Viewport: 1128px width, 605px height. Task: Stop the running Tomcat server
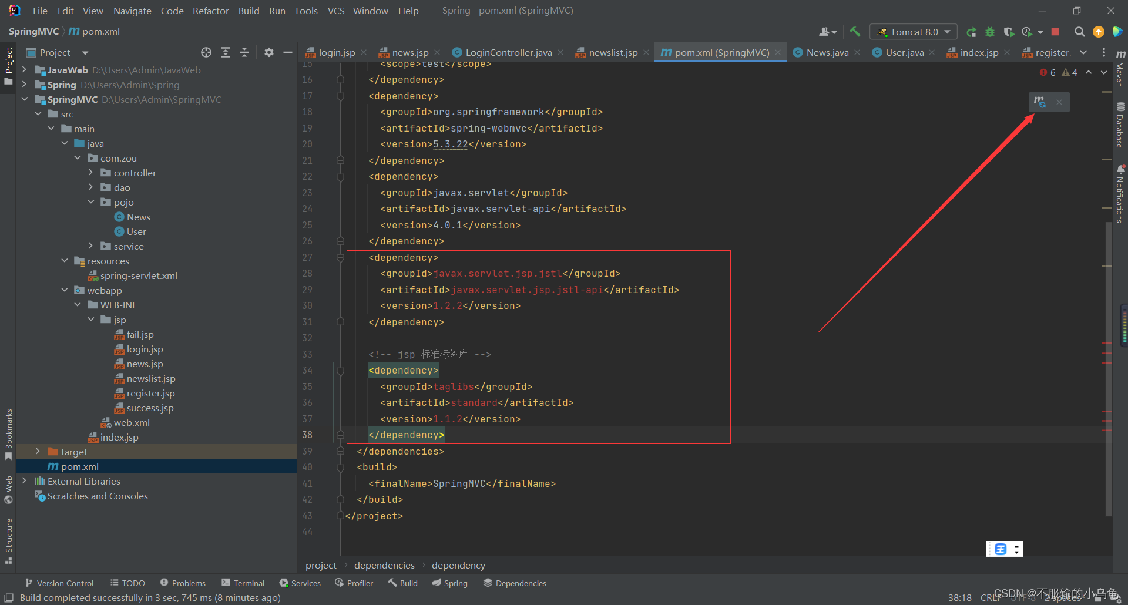coord(1055,32)
